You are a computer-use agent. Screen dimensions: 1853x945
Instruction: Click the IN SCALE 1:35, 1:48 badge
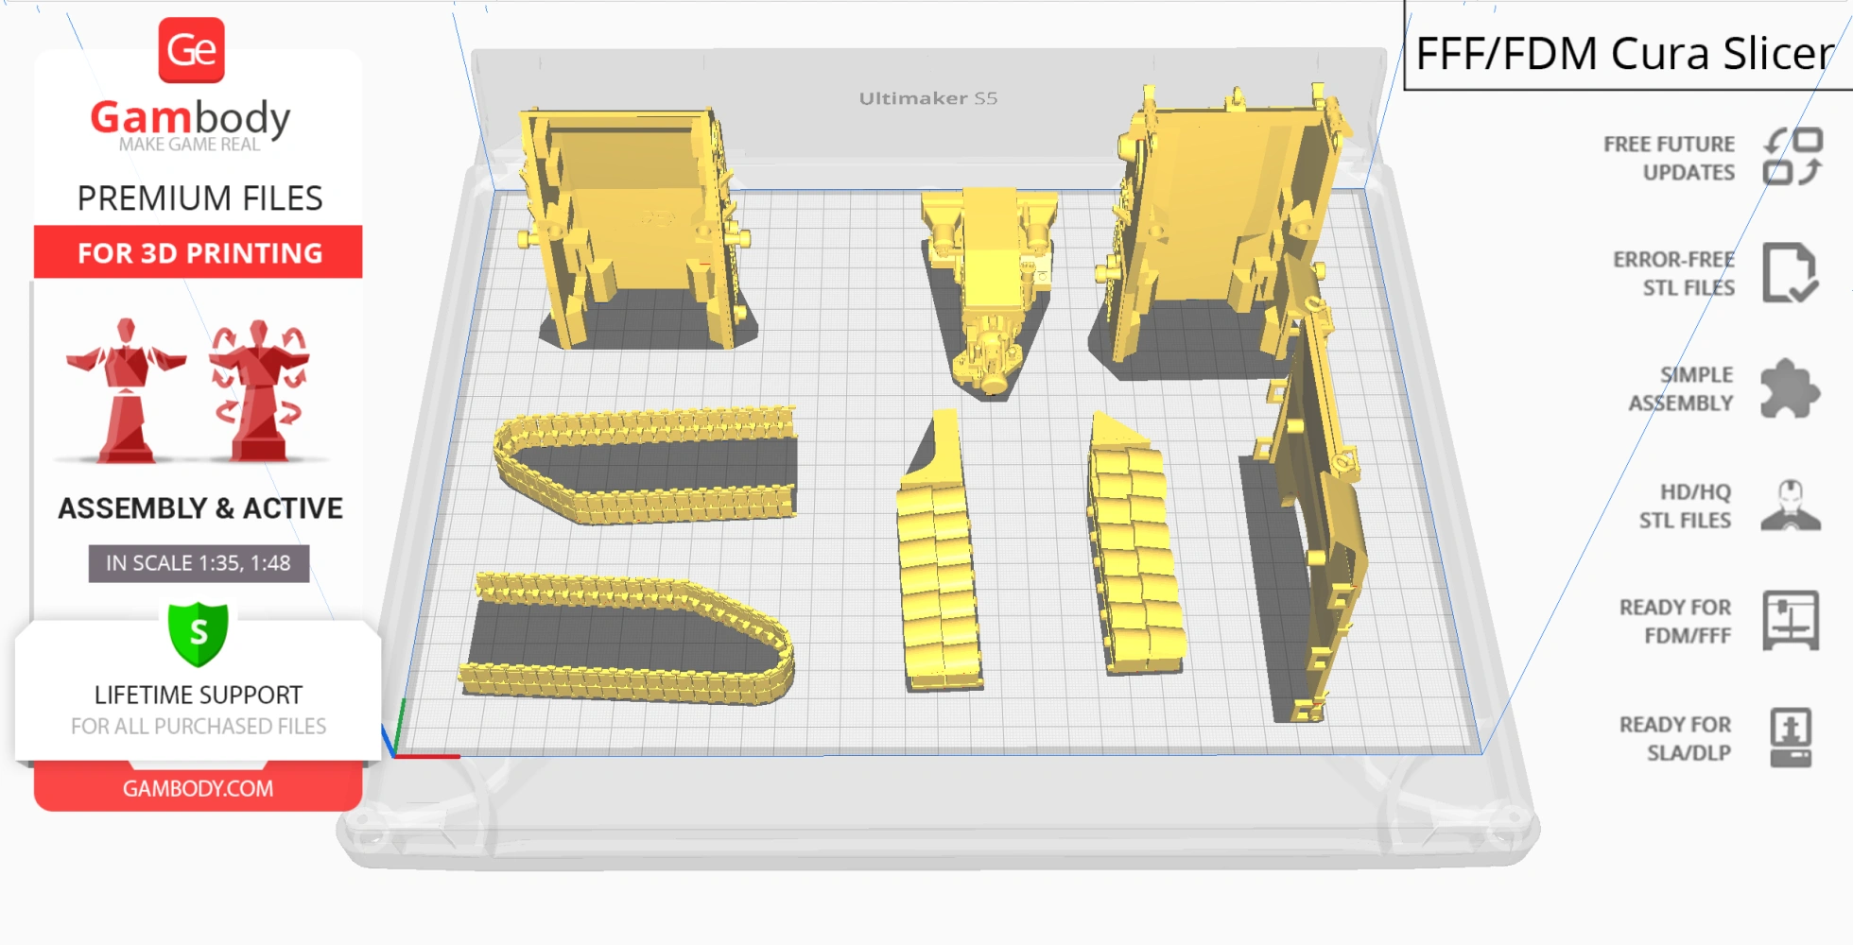(199, 563)
